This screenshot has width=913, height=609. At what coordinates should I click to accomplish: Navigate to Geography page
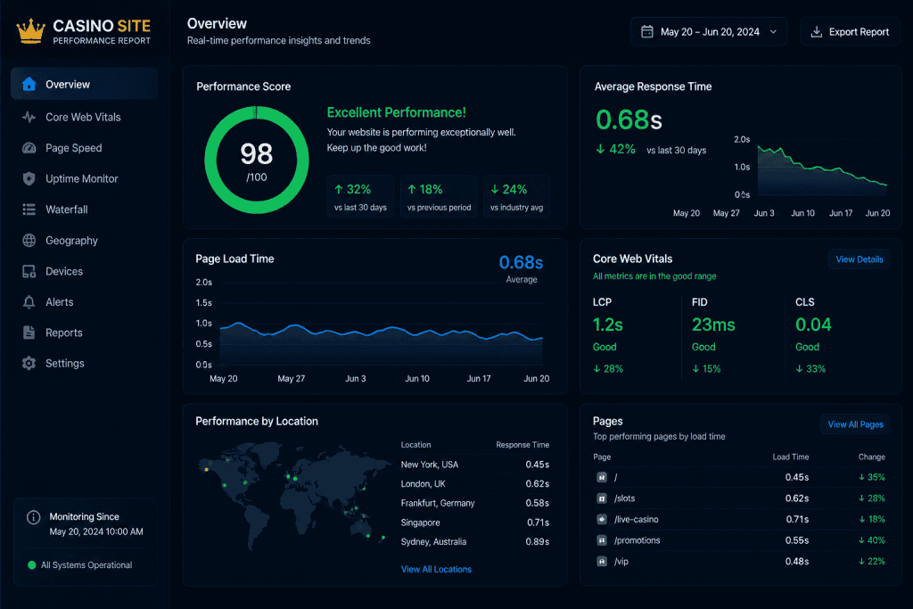click(x=85, y=241)
